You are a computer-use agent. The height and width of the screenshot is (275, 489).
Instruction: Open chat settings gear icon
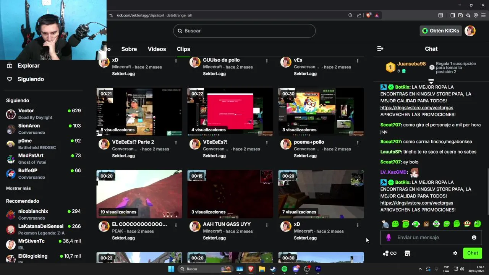click(455, 253)
